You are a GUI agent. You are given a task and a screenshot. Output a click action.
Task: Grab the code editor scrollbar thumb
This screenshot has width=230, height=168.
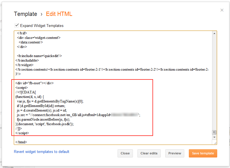[214, 132]
